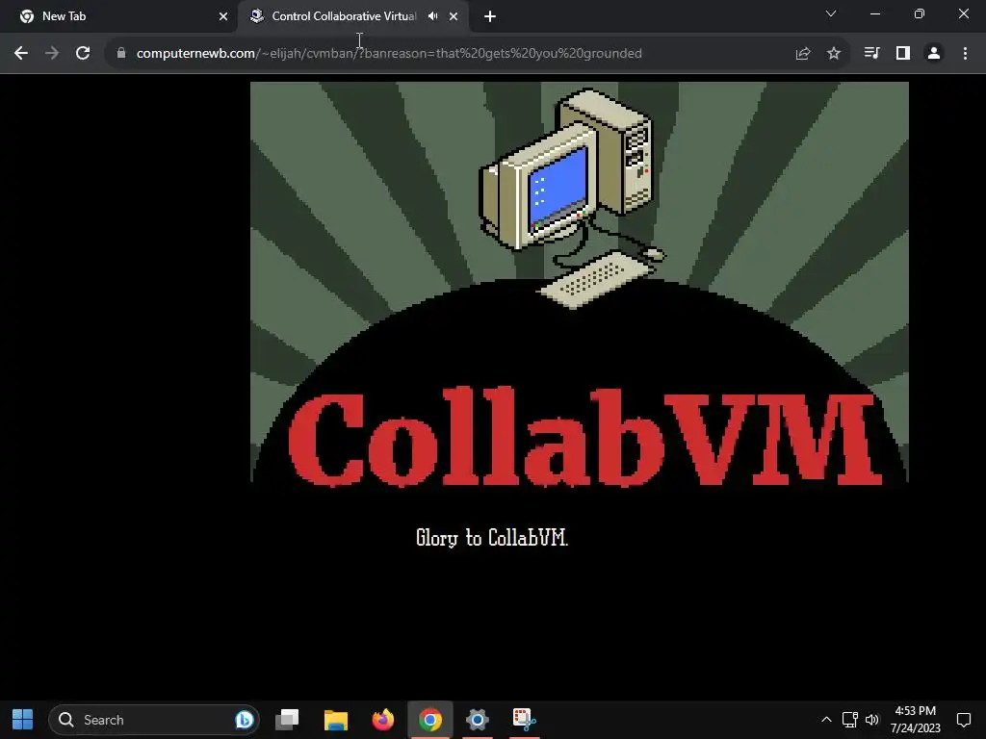Reload the computernewb.com page
The width and height of the screenshot is (986, 739).
[83, 54]
